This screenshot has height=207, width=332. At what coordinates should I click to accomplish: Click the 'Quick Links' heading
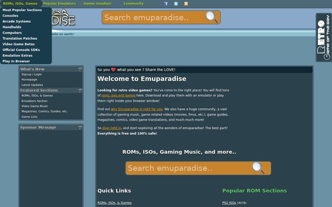(x=114, y=191)
